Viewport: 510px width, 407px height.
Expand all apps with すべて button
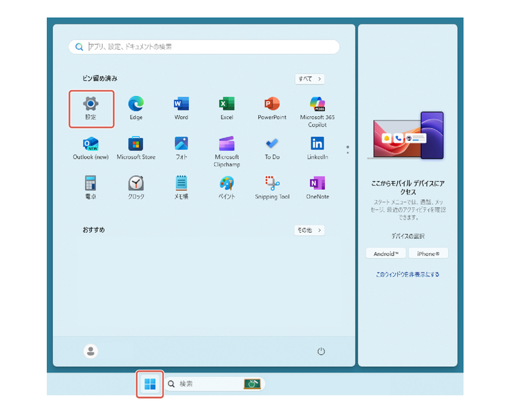coord(309,79)
